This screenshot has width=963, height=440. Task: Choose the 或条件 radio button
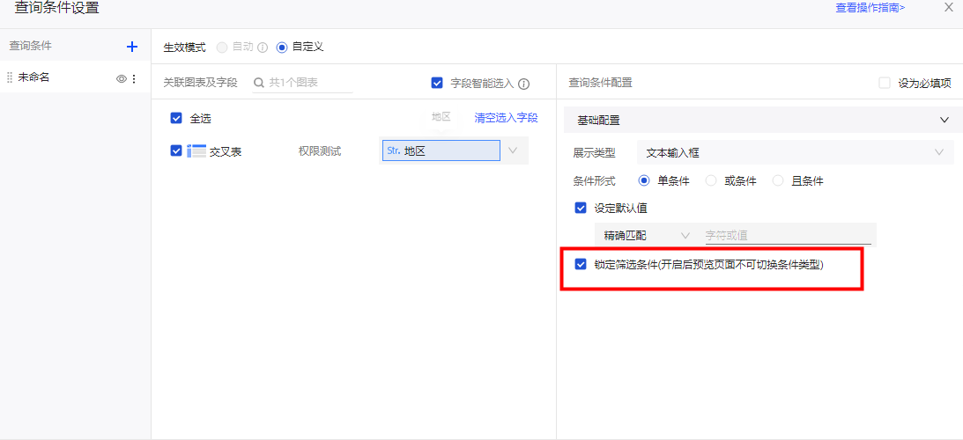[711, 181]
